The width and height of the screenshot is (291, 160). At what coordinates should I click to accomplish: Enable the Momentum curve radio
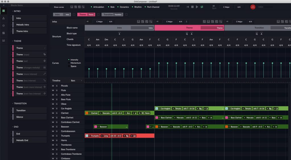[x=69, y=63]
